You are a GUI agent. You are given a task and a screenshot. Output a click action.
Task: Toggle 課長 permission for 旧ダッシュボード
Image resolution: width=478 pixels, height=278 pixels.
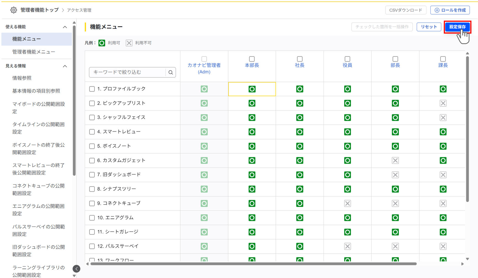click(x=443, y=175)
